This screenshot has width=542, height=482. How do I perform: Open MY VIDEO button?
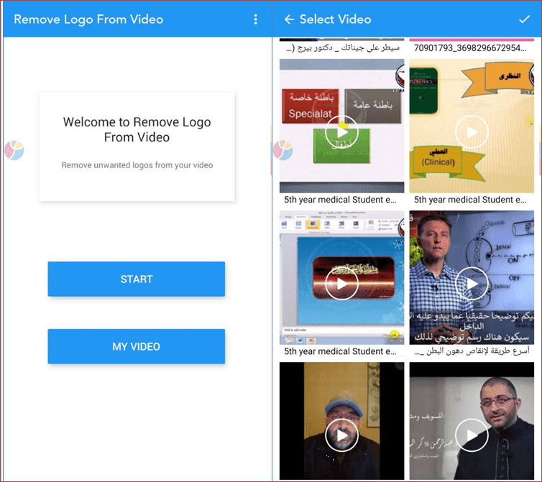137,346
